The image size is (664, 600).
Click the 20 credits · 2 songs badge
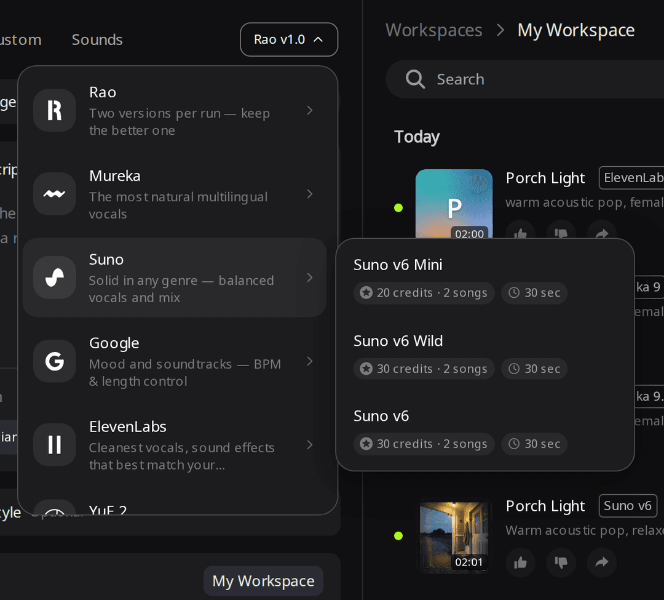424,293
